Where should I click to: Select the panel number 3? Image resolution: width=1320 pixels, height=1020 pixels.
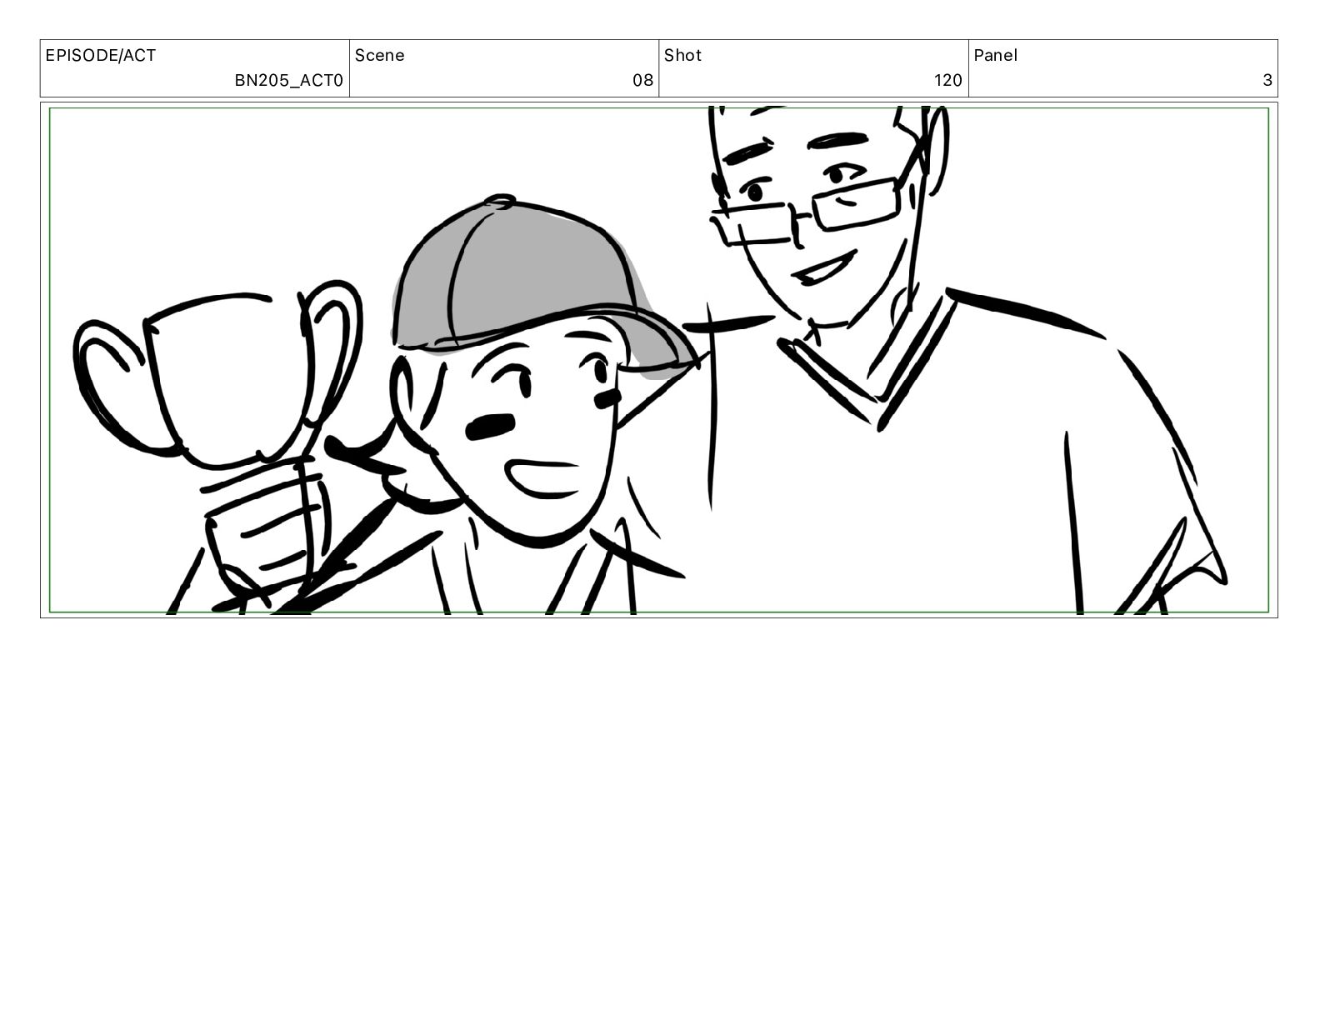[x=1267, y=80]
